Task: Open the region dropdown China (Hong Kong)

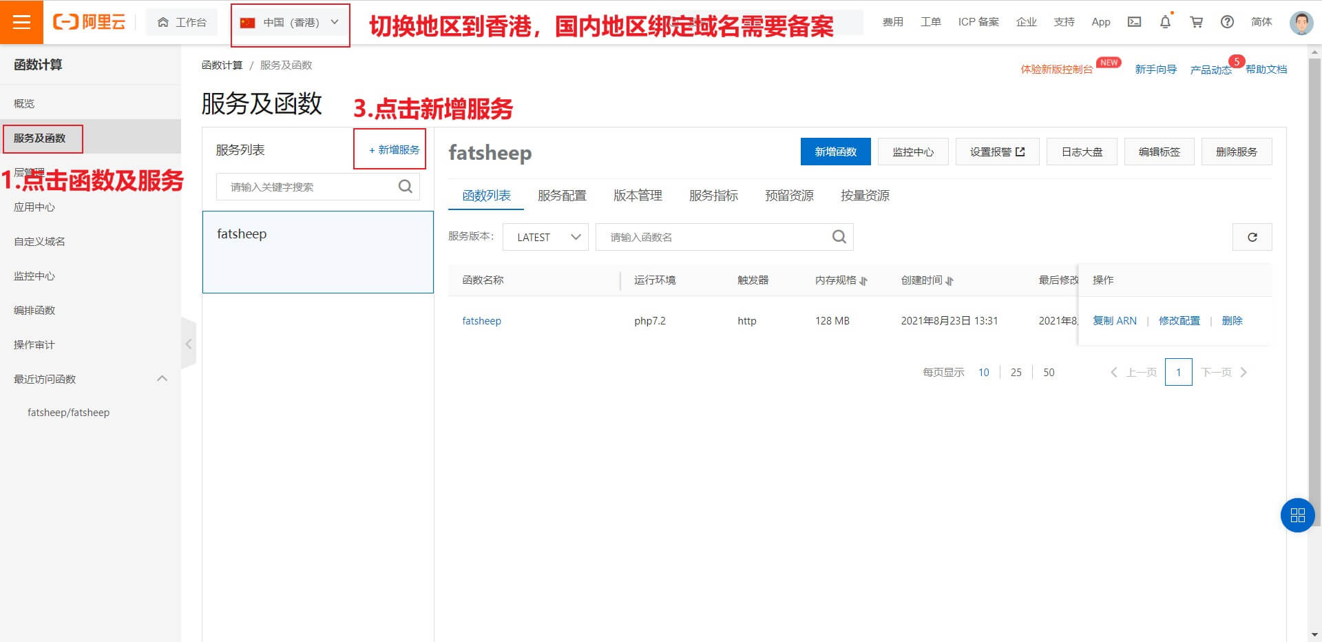Action: 290,22
